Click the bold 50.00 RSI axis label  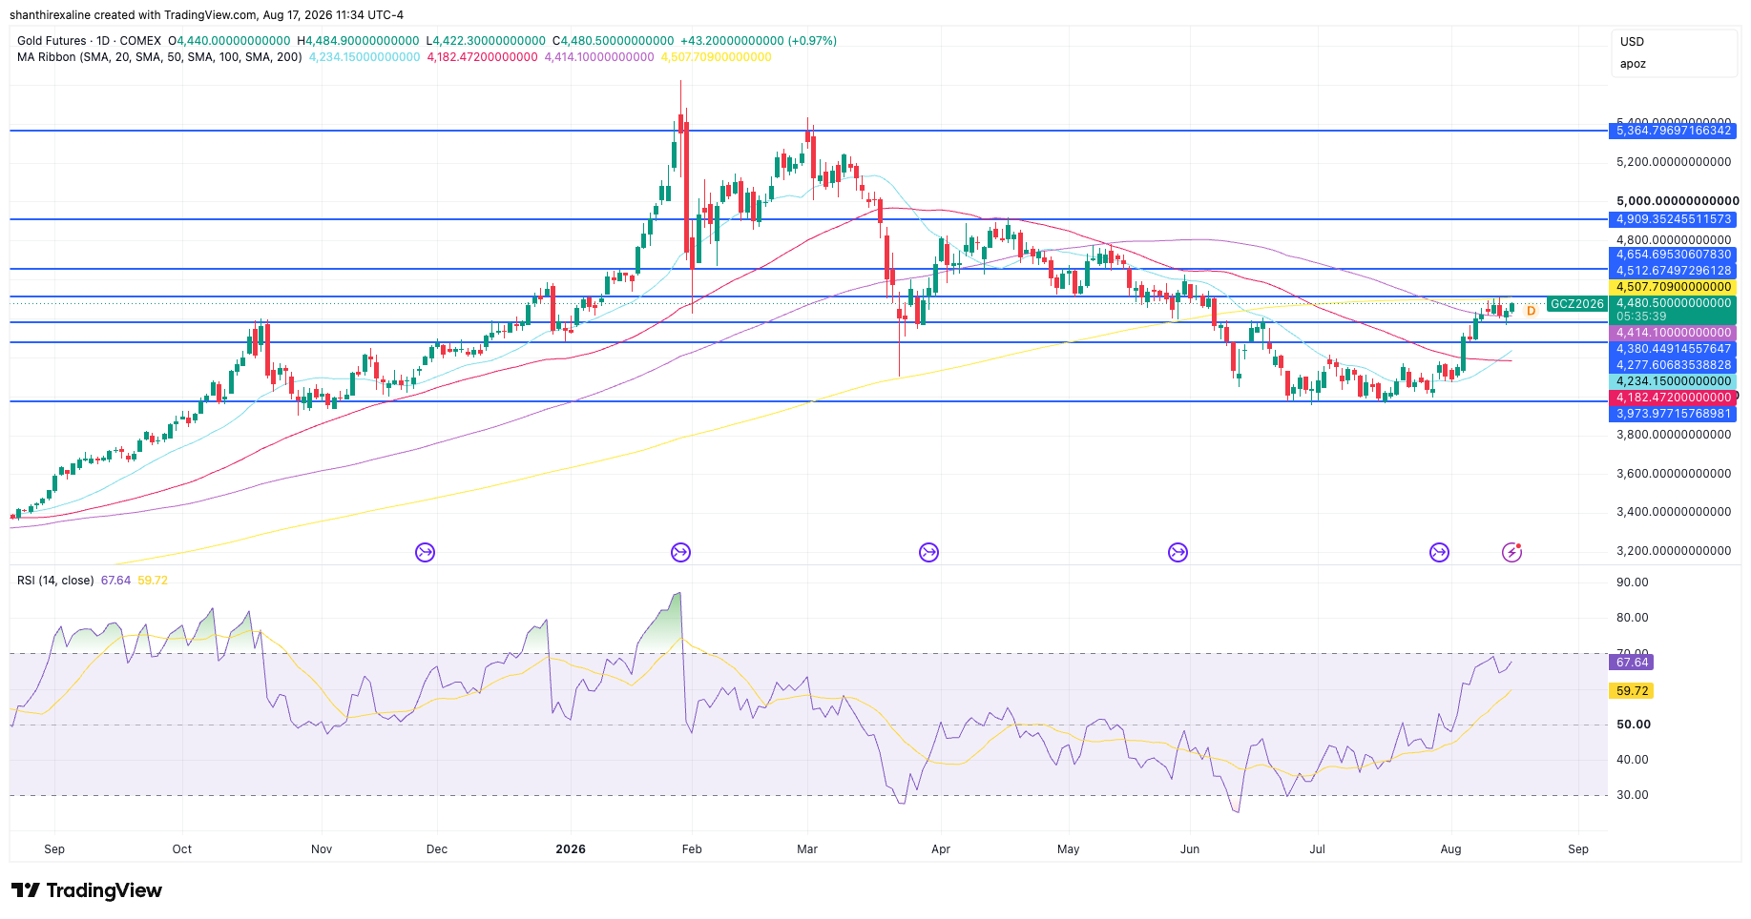tap(1634, 725)
